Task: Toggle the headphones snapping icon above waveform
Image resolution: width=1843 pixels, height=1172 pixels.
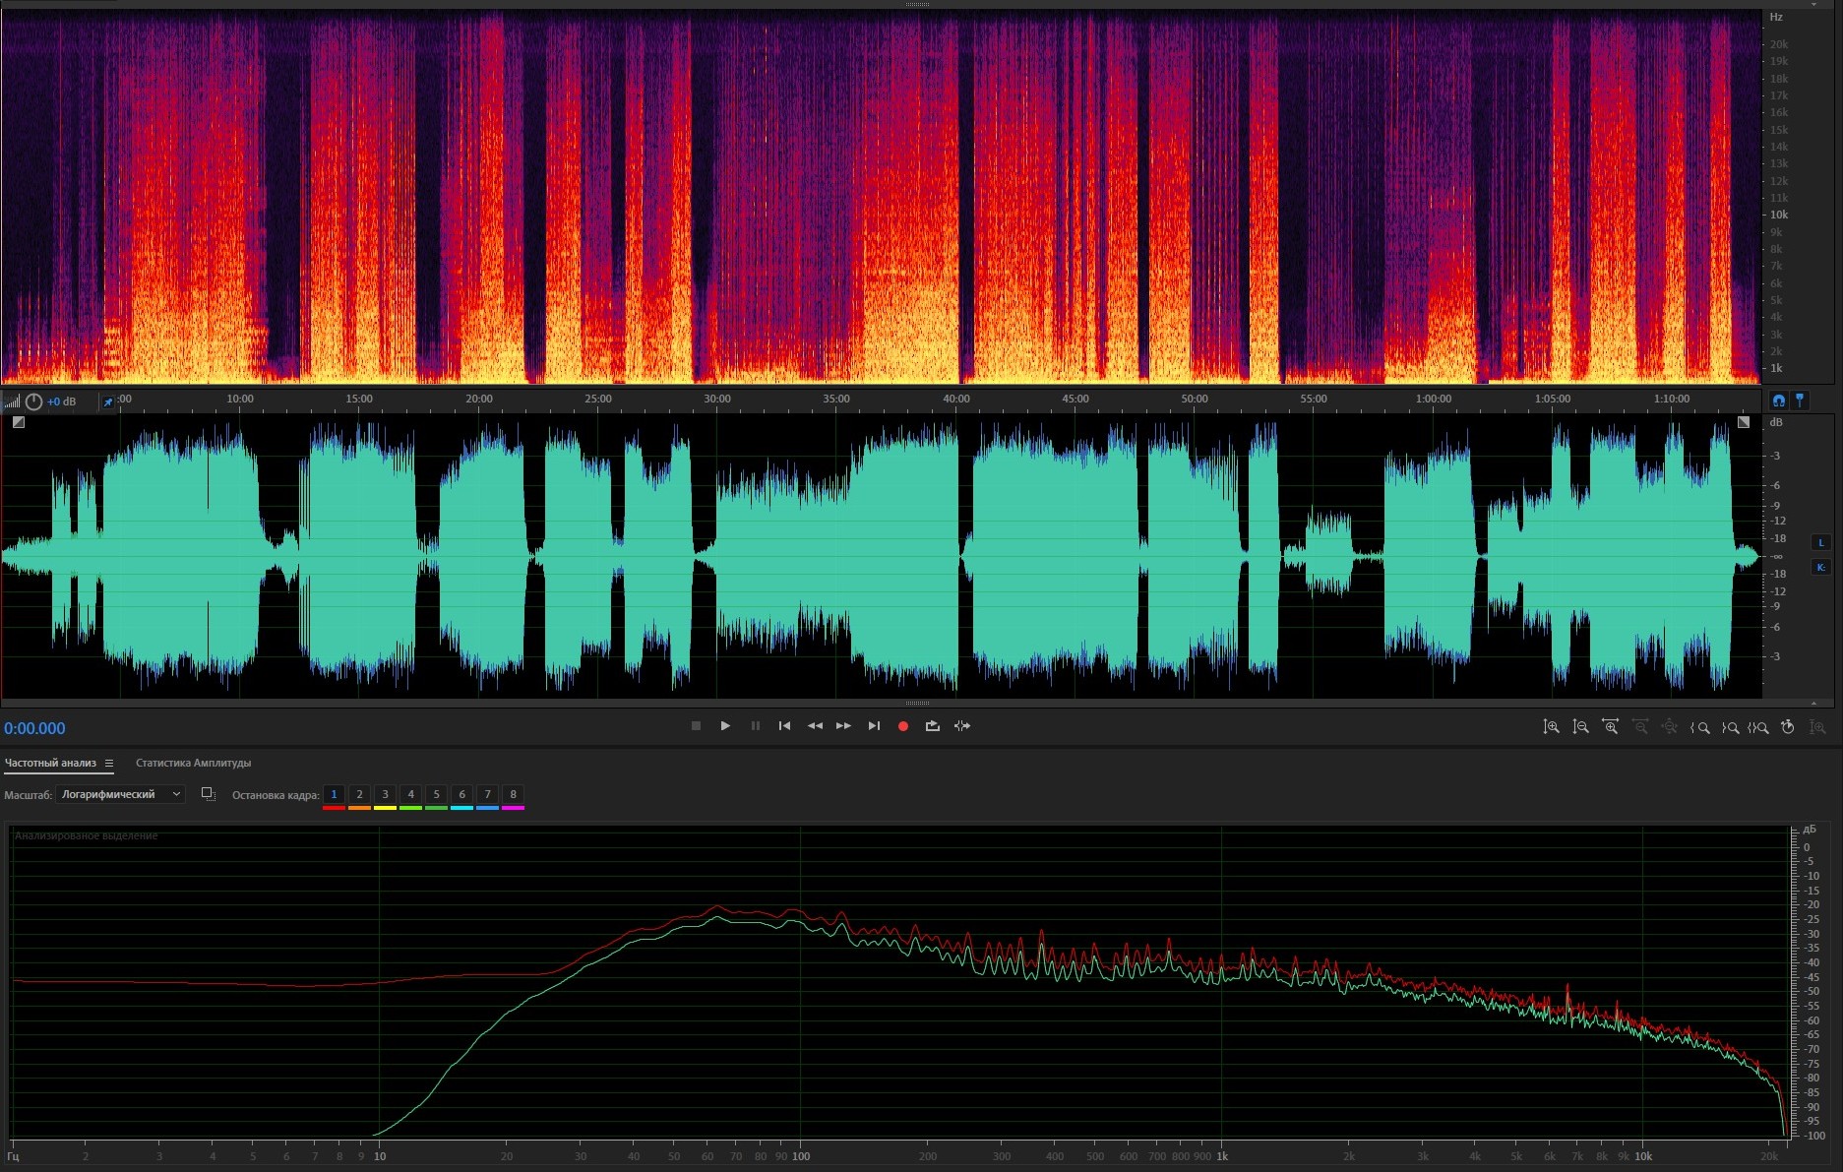Action: (1778, 401)
